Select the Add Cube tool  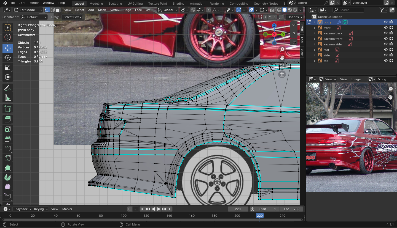(8, 109)
